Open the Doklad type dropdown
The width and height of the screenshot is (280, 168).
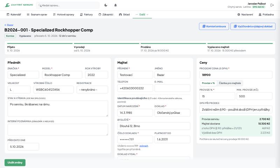pos(172,113)
